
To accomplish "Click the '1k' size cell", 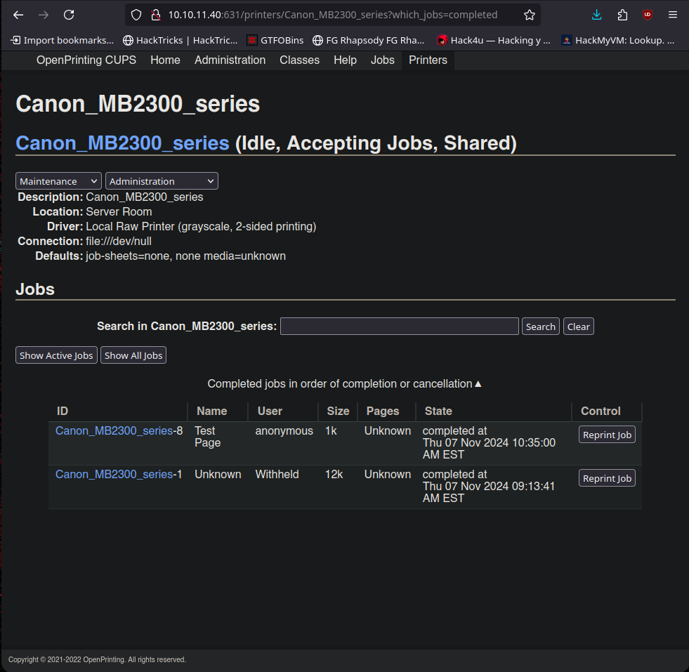I will click(x=331, y=431).
